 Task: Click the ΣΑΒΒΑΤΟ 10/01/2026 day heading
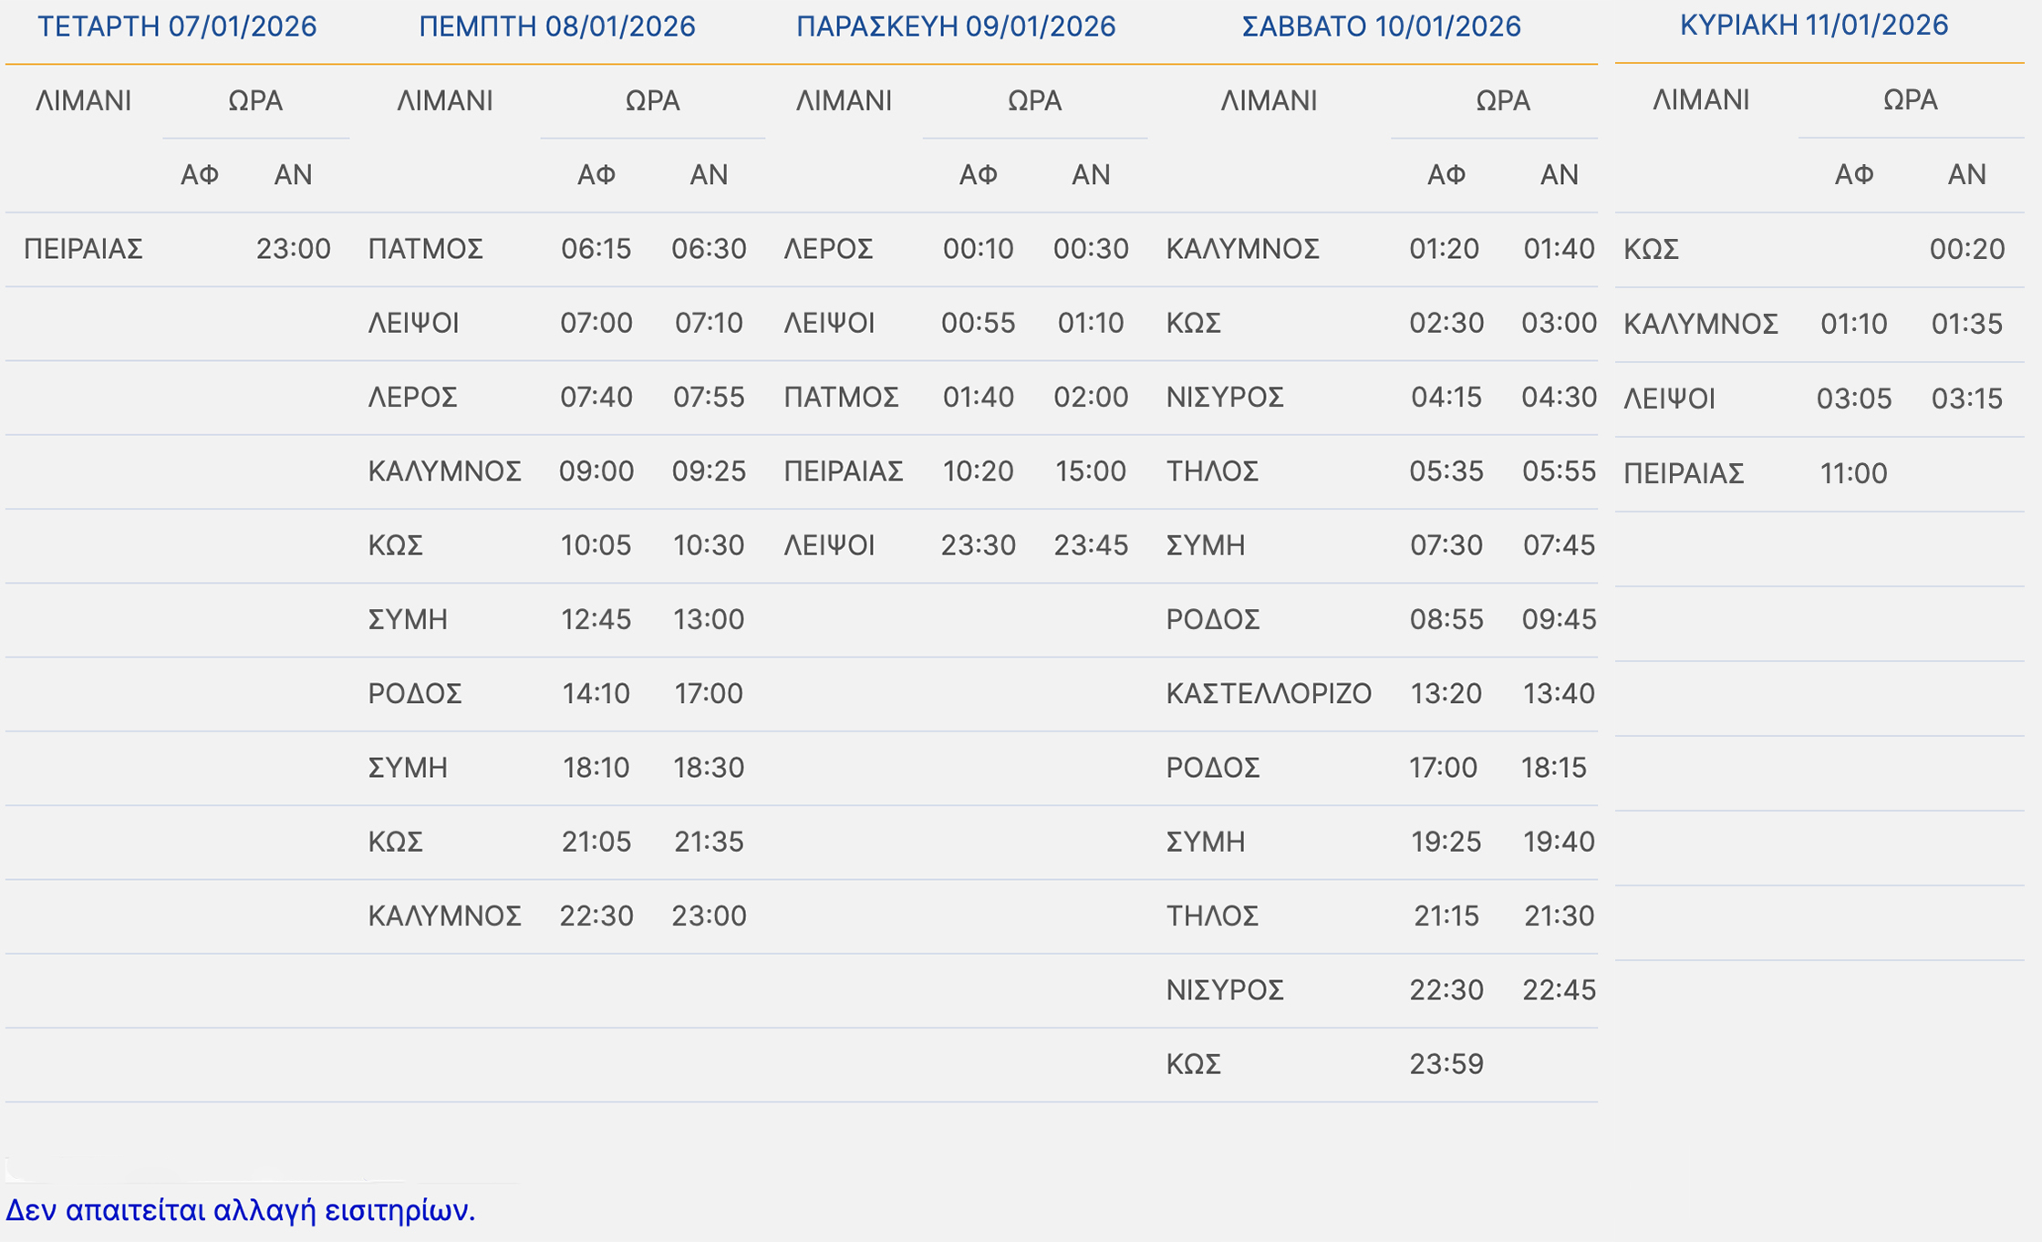point(1381,26)
